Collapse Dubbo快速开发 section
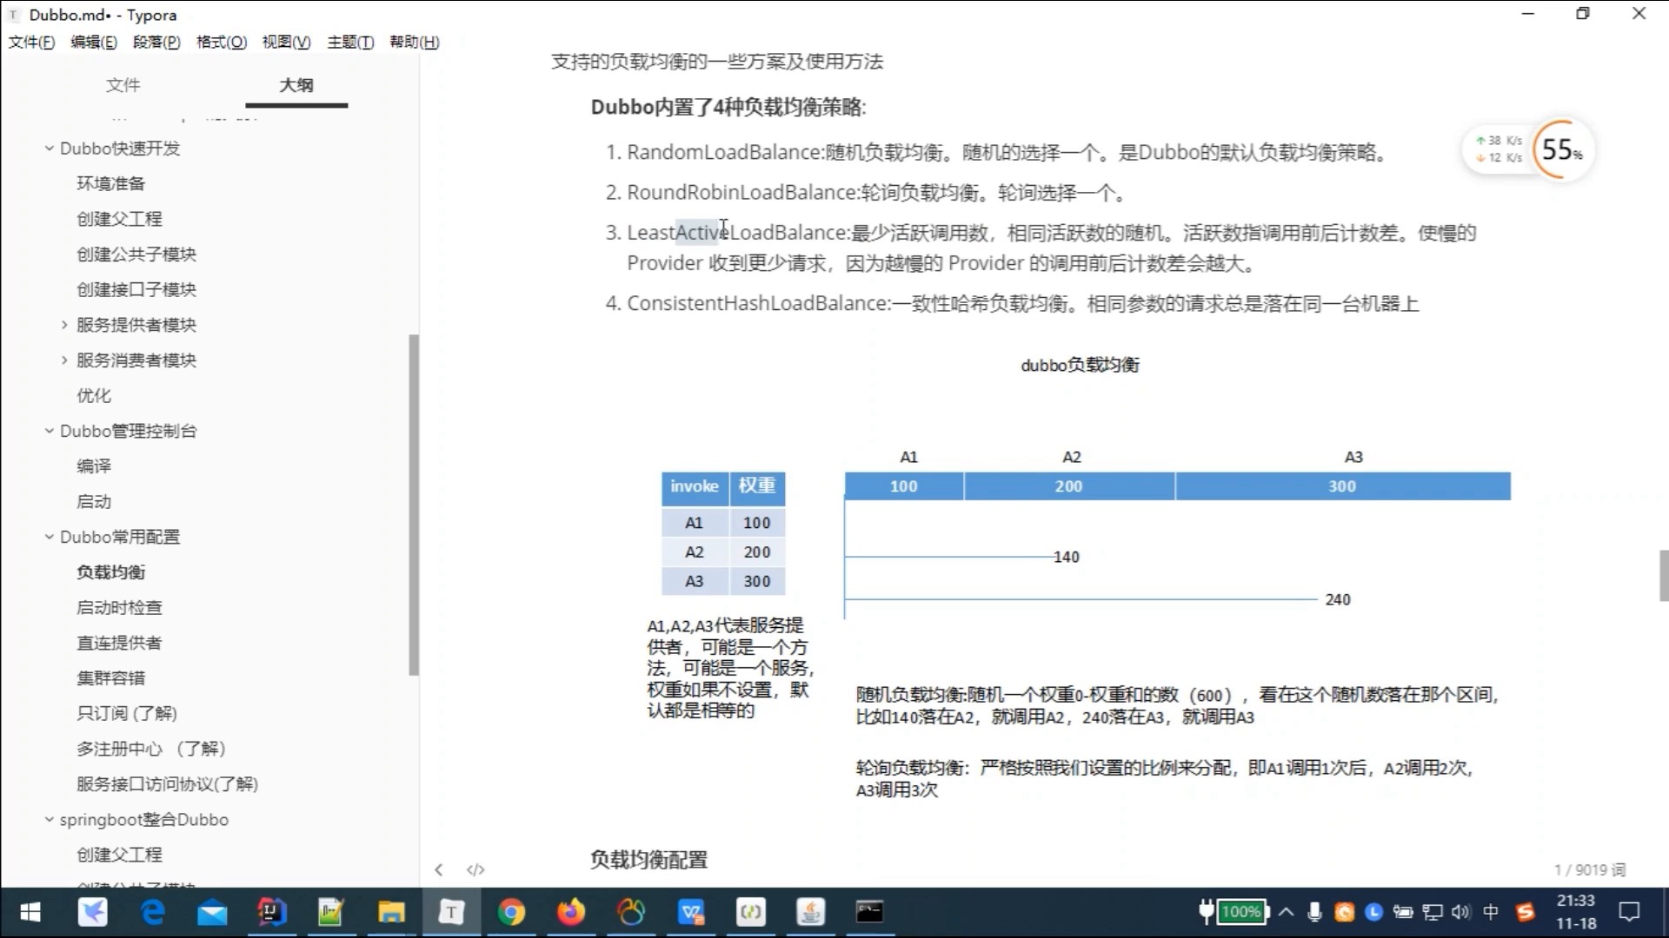The width and height of the screenshot is (1669, 938). [48, 148]
